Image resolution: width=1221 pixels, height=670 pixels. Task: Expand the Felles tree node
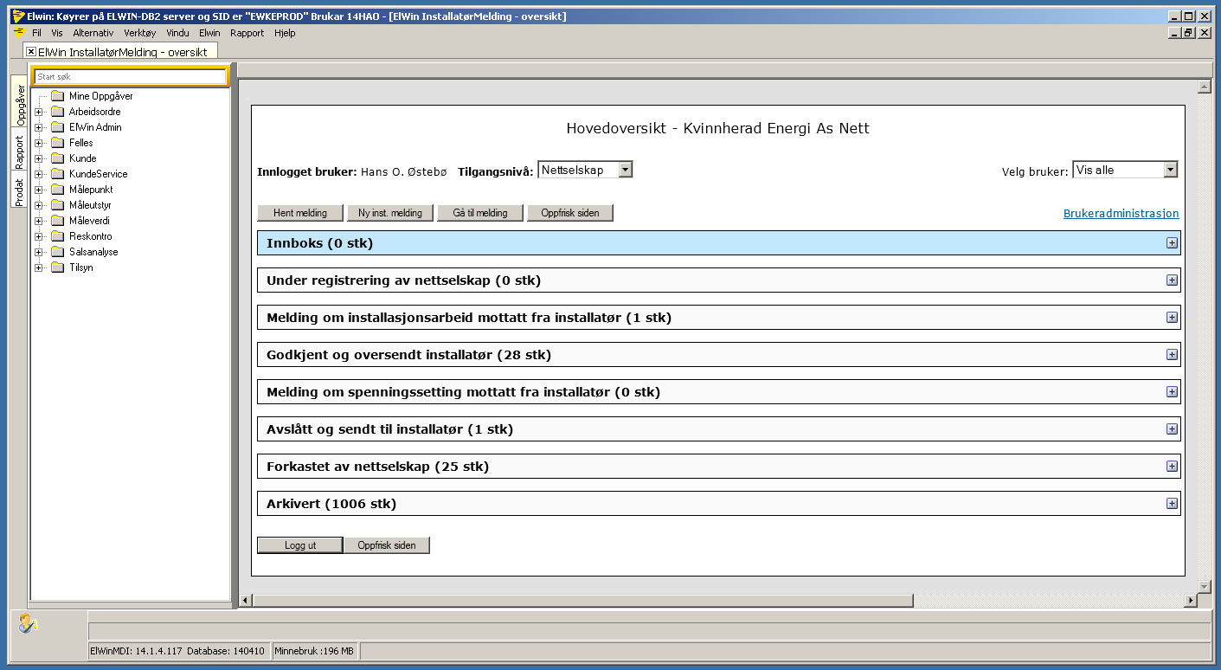click(x=39, y=143)
